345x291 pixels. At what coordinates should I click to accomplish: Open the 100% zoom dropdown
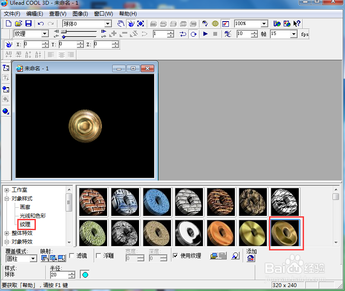pyautogui.click(x=264, y=24)
